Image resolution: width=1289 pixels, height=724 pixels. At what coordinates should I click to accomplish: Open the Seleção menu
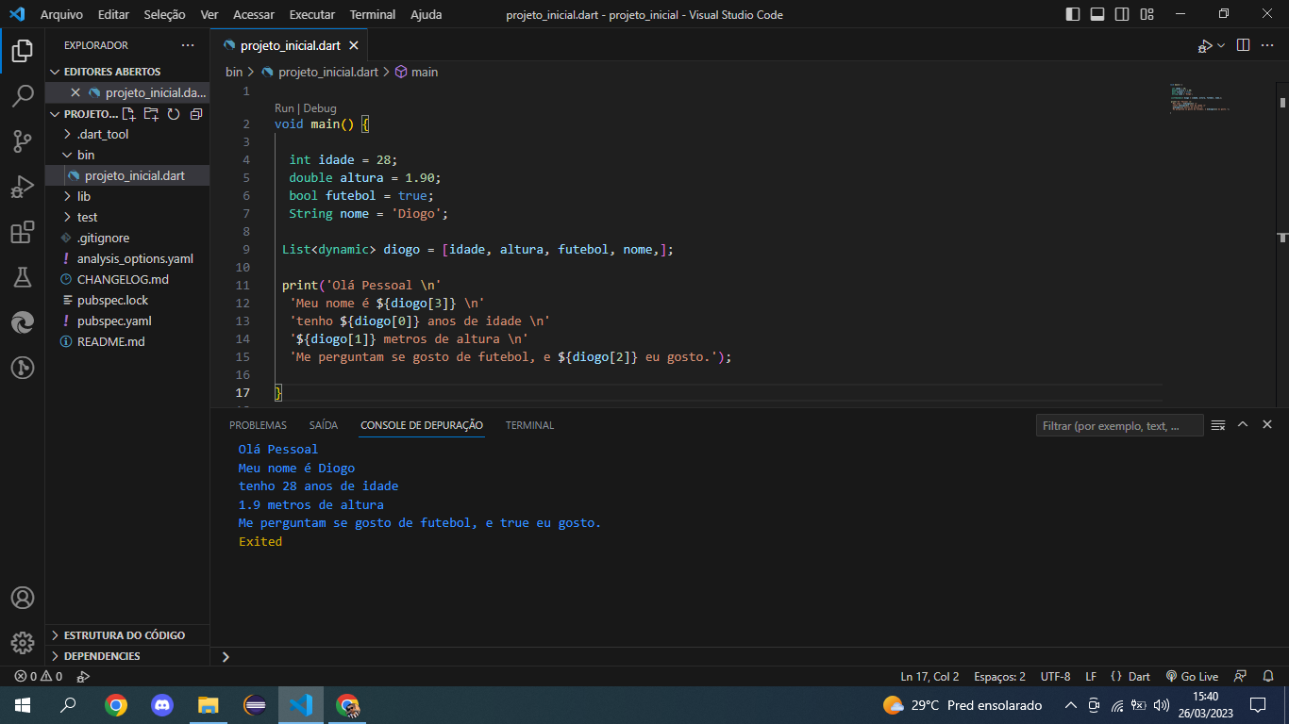click(165, 14)
